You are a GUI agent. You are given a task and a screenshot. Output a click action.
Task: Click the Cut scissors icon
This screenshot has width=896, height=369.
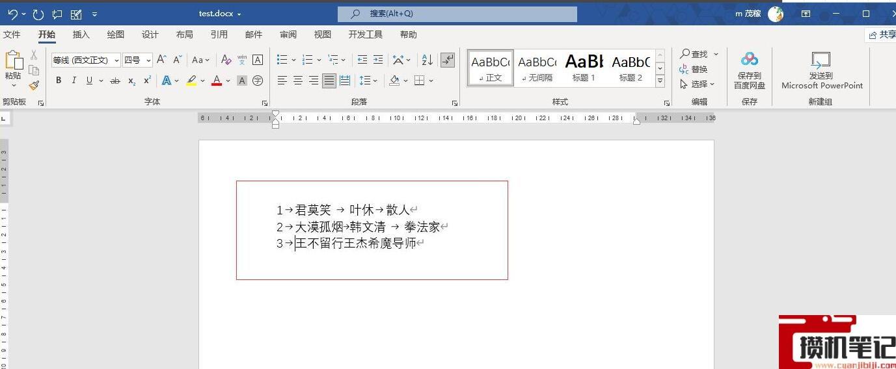(x=34, y=55)
